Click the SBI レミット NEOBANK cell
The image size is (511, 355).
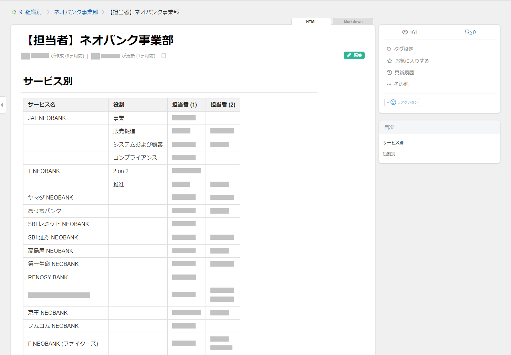click(x=66, y=224)
